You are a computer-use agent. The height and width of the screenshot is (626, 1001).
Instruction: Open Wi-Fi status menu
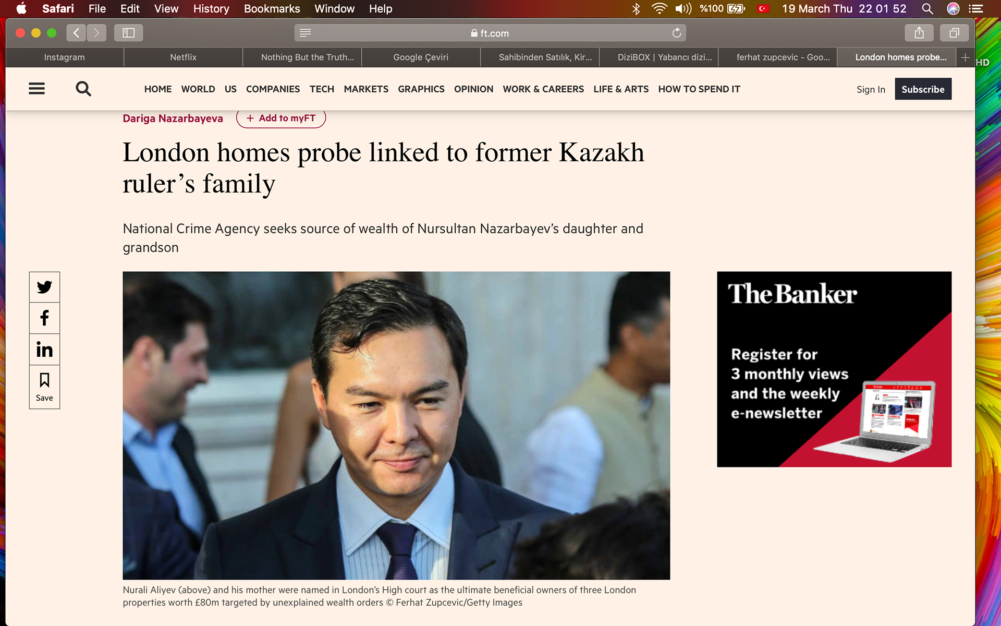659,8
